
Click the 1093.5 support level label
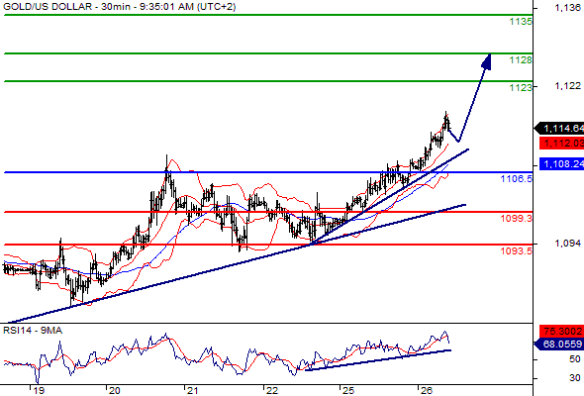pos(517,251)
